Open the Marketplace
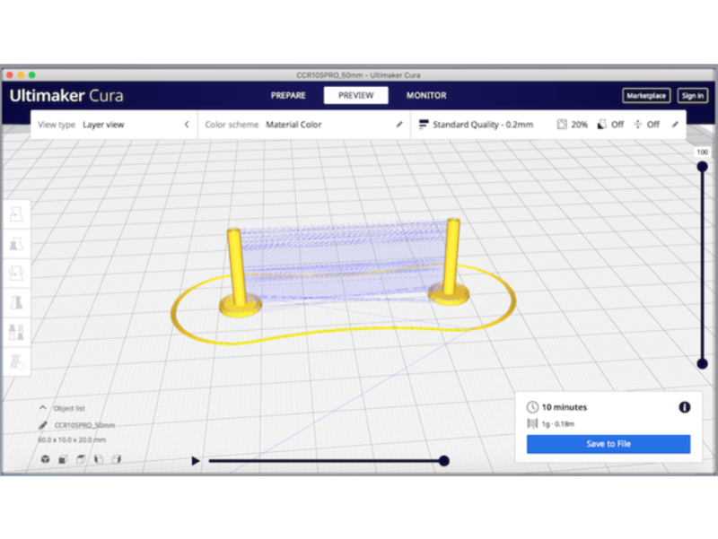The image size is (718, 539). pos(645,95)
